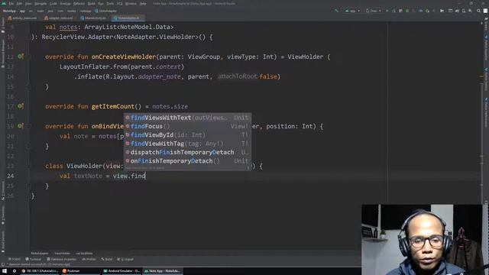Open the Database Inspector tool window

tap(61, 259)
